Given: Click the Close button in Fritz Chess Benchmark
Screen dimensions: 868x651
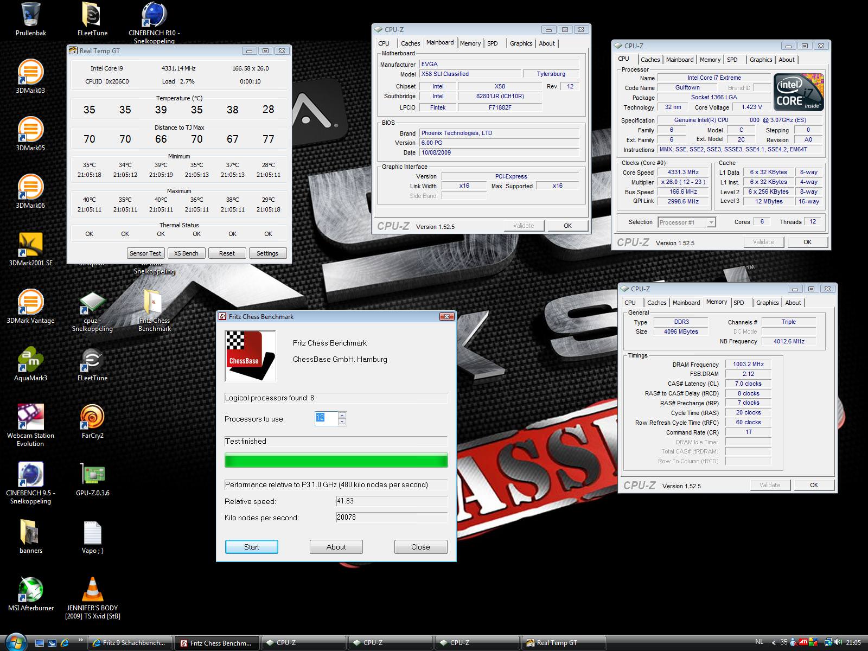Looking at the screenshot, I should pyautogui.click(x=420, y=547).
